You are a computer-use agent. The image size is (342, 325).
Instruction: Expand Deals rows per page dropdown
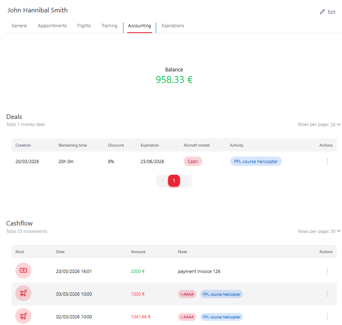(x=338, y=124)
